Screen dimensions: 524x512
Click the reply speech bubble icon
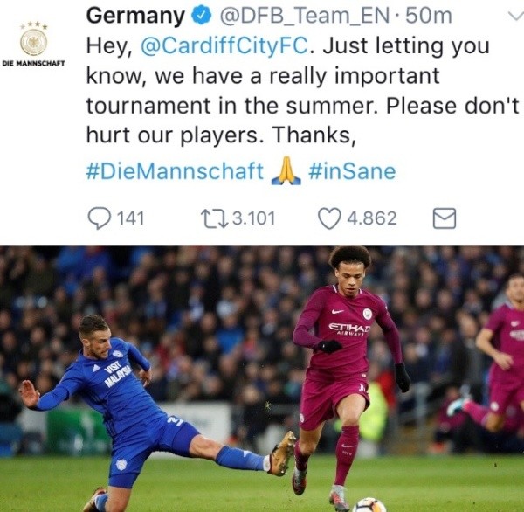tap(100, 218)
